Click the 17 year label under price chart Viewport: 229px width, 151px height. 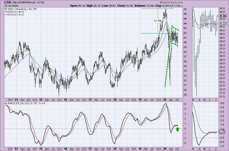(x=90, y=100)
